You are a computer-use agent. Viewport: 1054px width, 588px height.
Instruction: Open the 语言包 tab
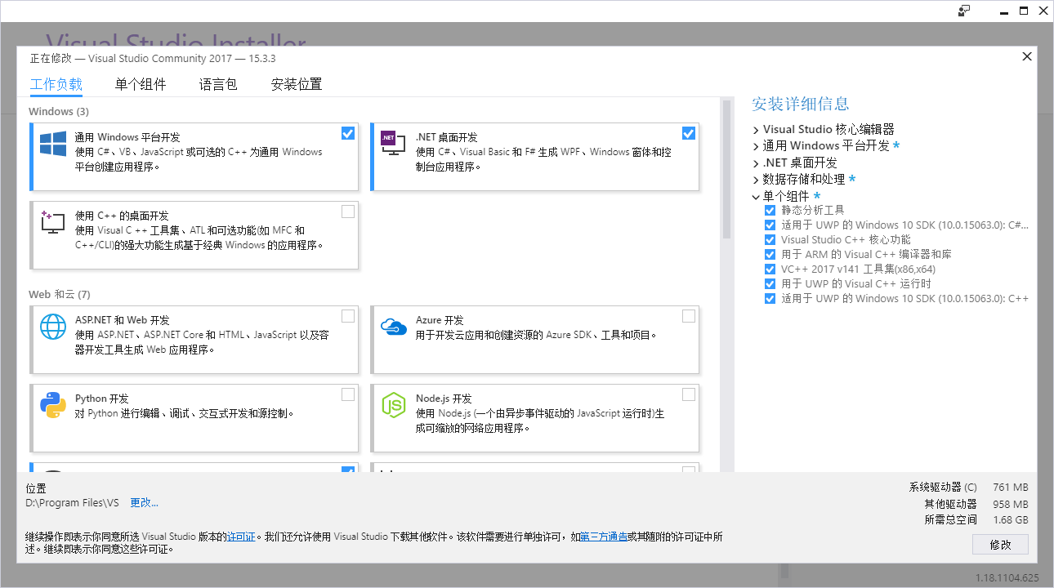coord(218,84)
